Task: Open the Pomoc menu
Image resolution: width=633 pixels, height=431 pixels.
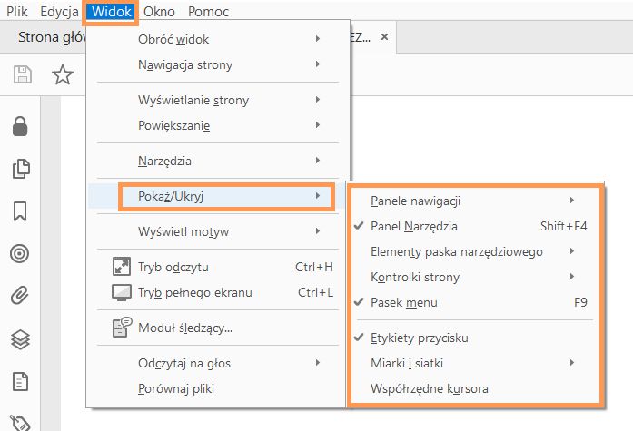Action: 208,11
